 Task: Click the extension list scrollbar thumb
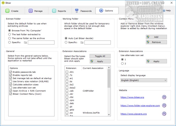[x=109, y=78]
